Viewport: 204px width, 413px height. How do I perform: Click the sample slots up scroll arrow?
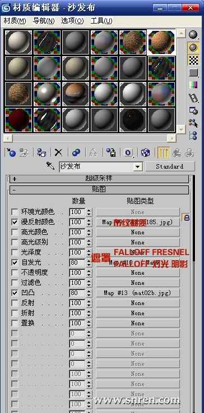(180, 33)
